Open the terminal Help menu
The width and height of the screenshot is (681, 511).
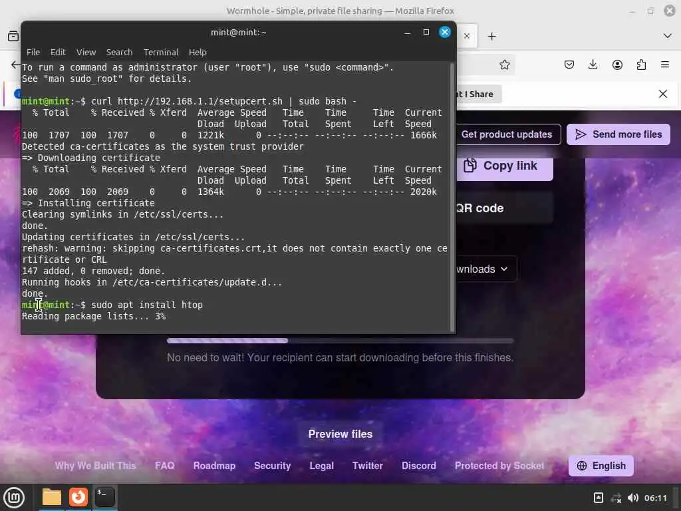click(198, 52)
